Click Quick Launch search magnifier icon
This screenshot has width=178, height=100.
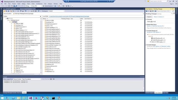point(167,1)
